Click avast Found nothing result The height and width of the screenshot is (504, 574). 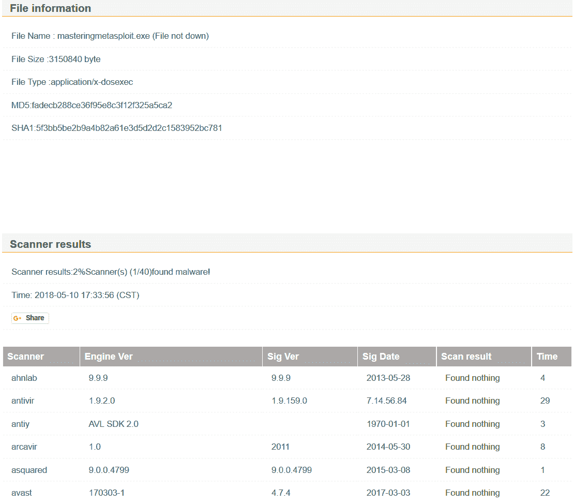tap(473, 493)
